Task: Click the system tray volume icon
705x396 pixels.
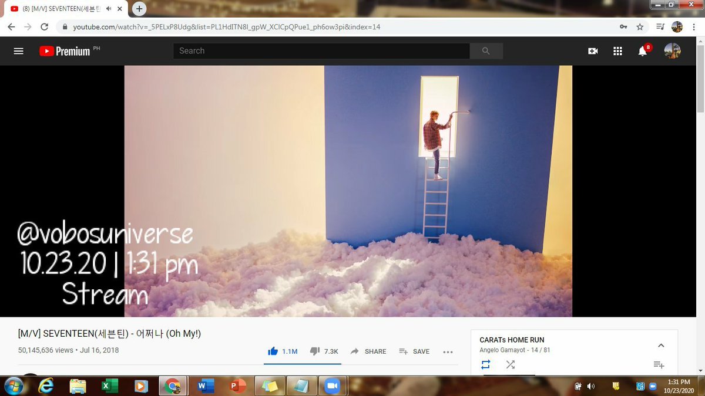Action: [590, 385]
